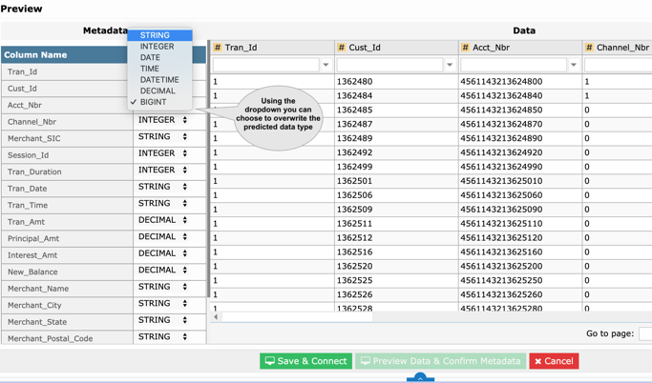Choose checked BIGINT in the type list

tap(159, 102)
